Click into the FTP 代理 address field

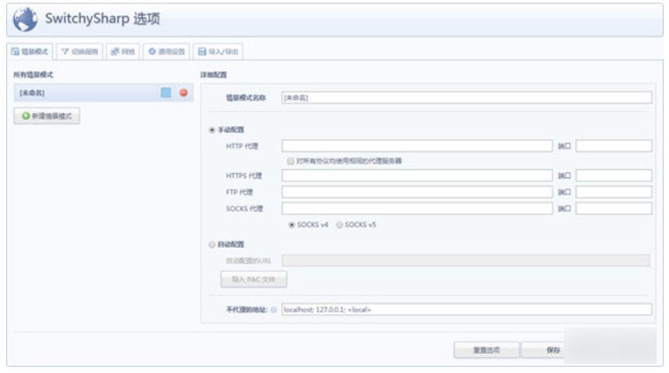(416, 192)
